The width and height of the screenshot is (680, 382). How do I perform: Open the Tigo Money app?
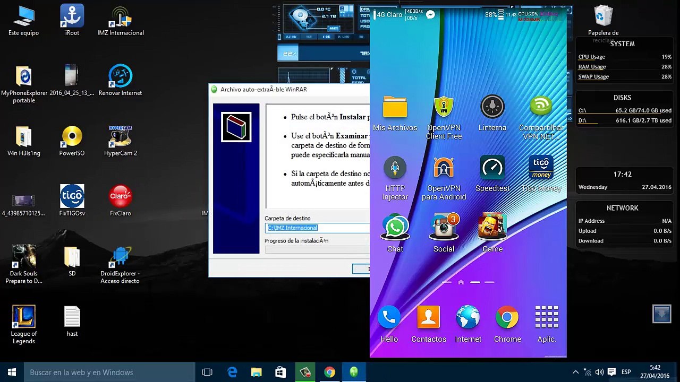541,174
